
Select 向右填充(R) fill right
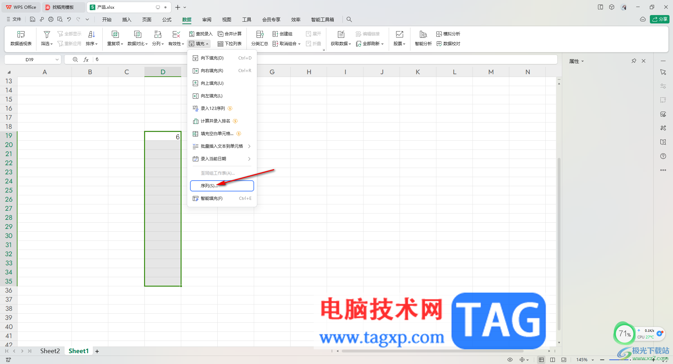(x=222, y=71)
